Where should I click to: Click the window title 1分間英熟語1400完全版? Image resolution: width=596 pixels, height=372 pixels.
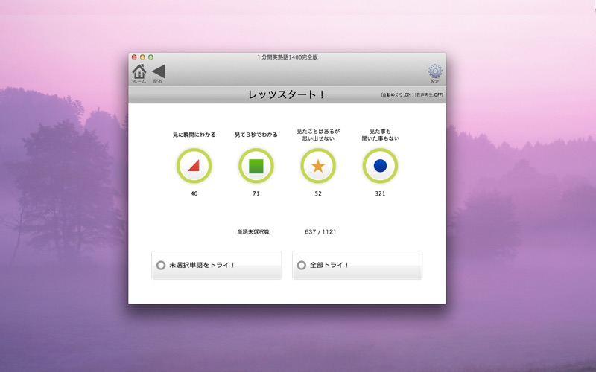click(x=288, y=57)
